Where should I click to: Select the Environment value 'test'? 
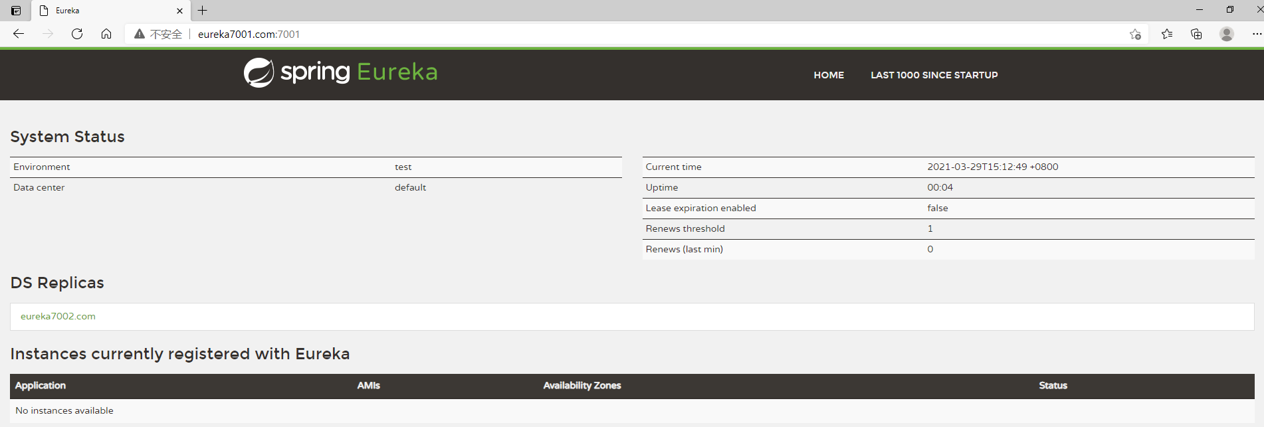pyautogui.click(x=403, y=167)
